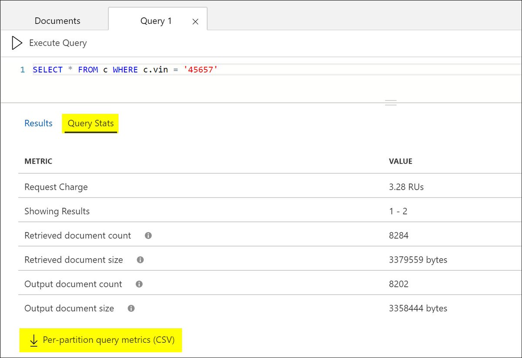Select the METRIC column header
Viewport: 522px width, 358px height.
pyautogui.click(x=38, y=161)
